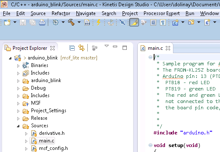
Task: Toggle the highlighted mark occurrences marker icon
Action: click(x=134, y=22)
